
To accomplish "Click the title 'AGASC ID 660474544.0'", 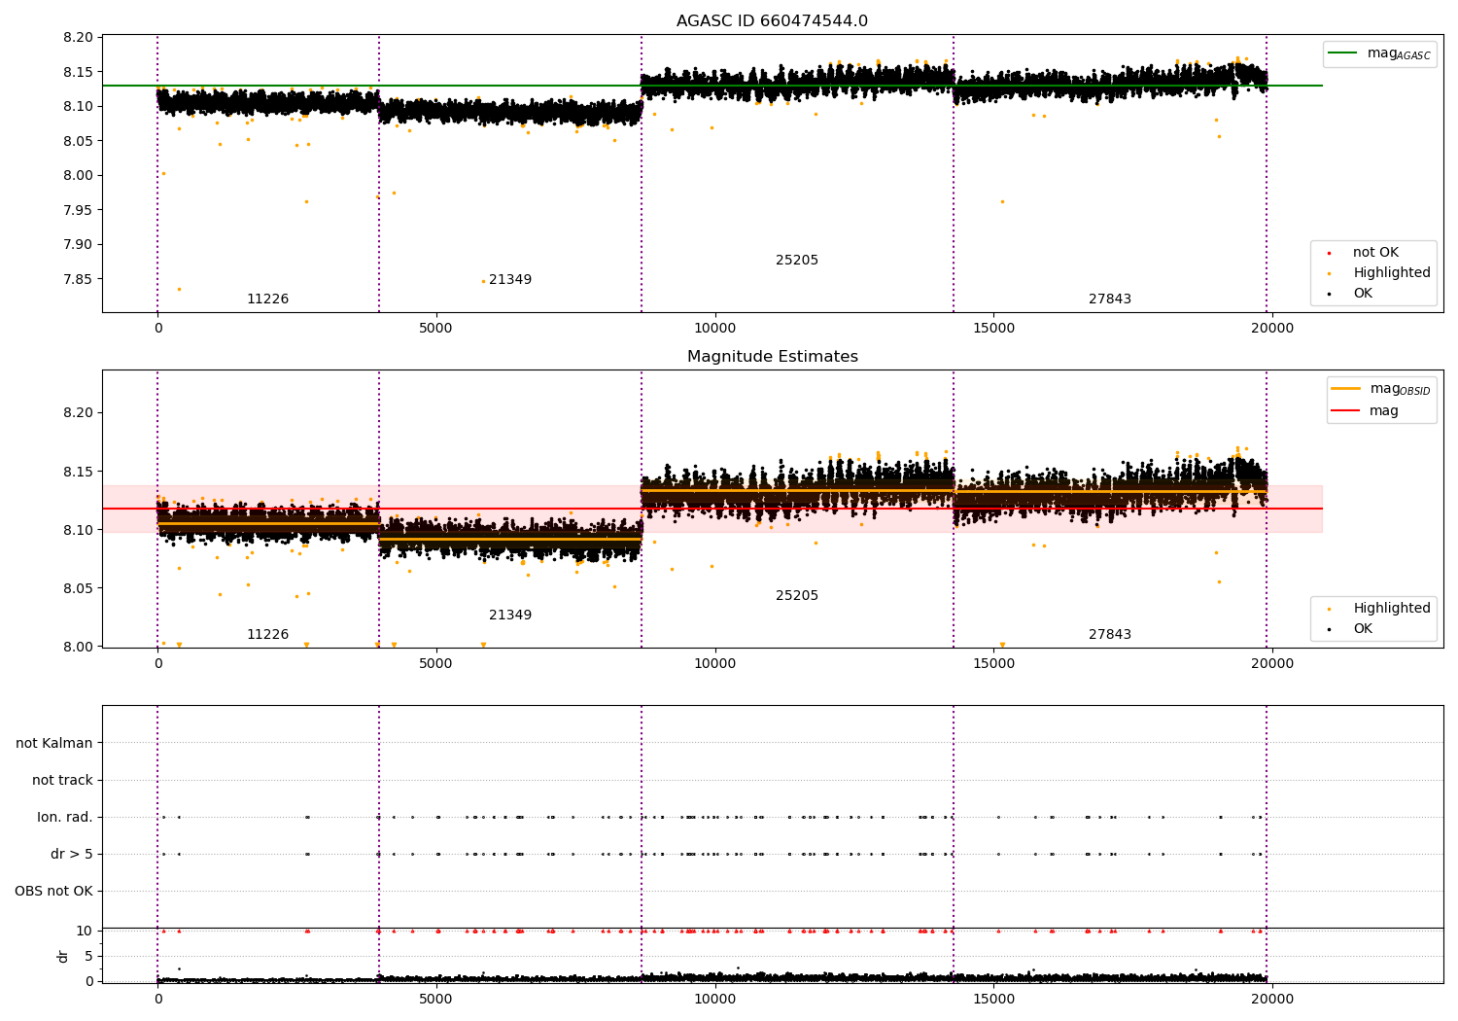I will coord(772,21).
